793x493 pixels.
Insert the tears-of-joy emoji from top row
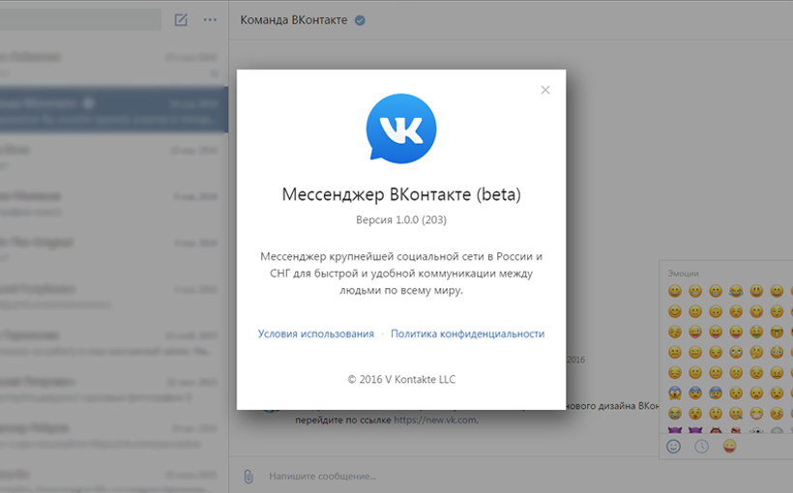(x=736, y=291)
